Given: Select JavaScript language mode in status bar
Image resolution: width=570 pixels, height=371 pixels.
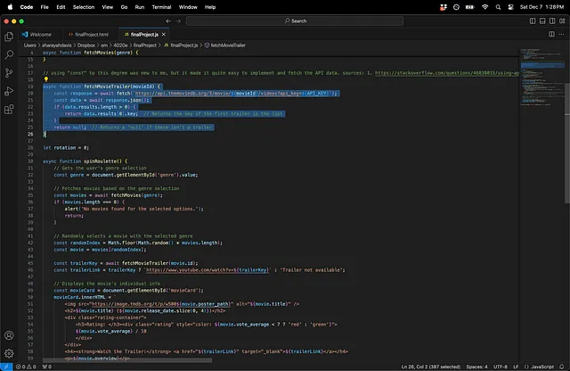Looking at the screenshot, I should [x=541, y=366].
